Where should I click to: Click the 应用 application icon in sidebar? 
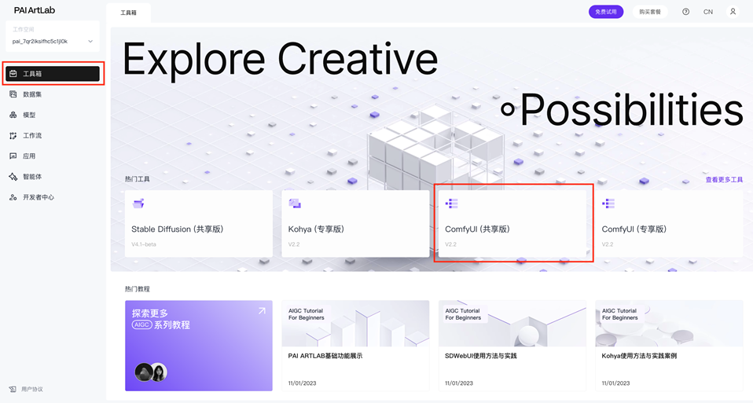(13, 156)
